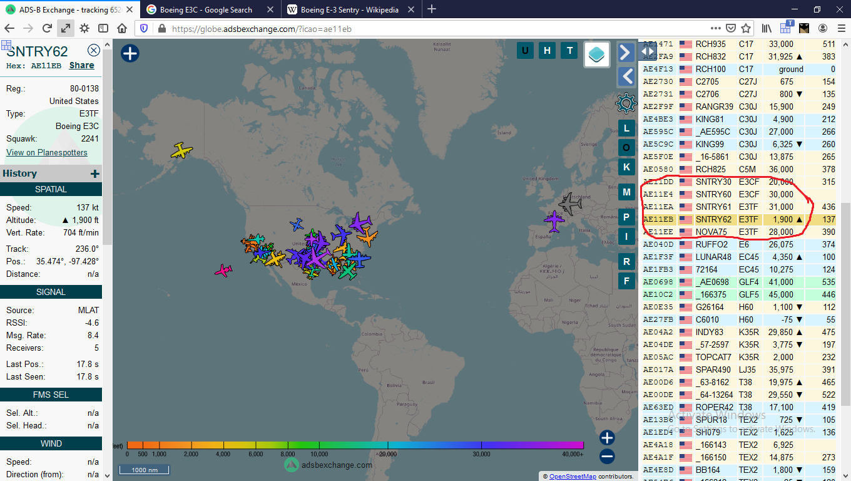851x481 pixels.
Task: Switch to Boeing E3C Google Search tab
Action: point(211,9)
